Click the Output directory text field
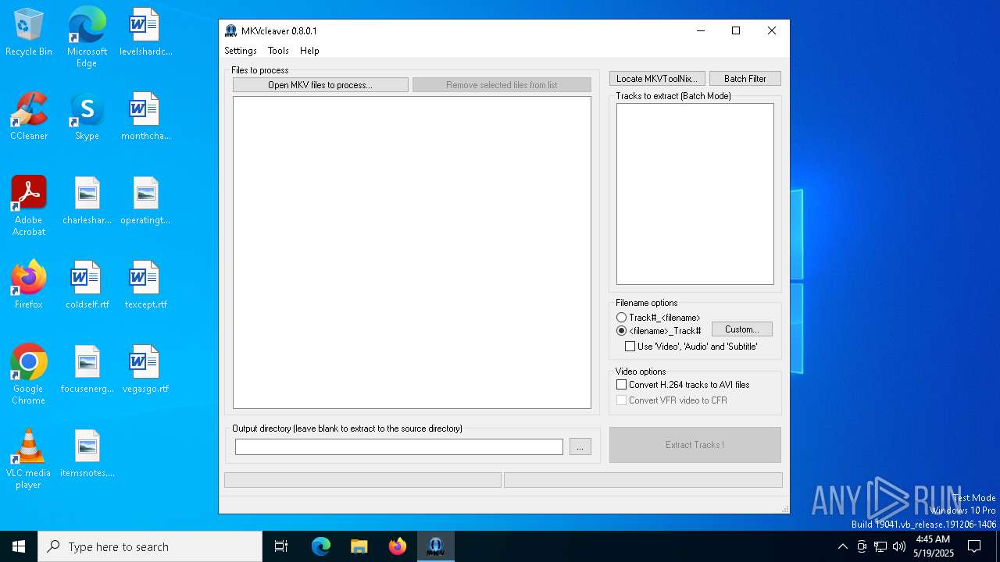The width and height of the screenshot is (1000, 562). point(399,446)
